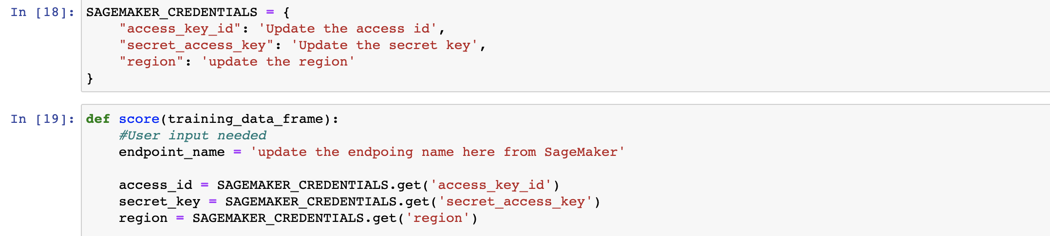The height and width of the screenshot is (236, 1050).
Task: Click the 'update the region' string value
Action: pyautogui.click(x=278, y=62)
